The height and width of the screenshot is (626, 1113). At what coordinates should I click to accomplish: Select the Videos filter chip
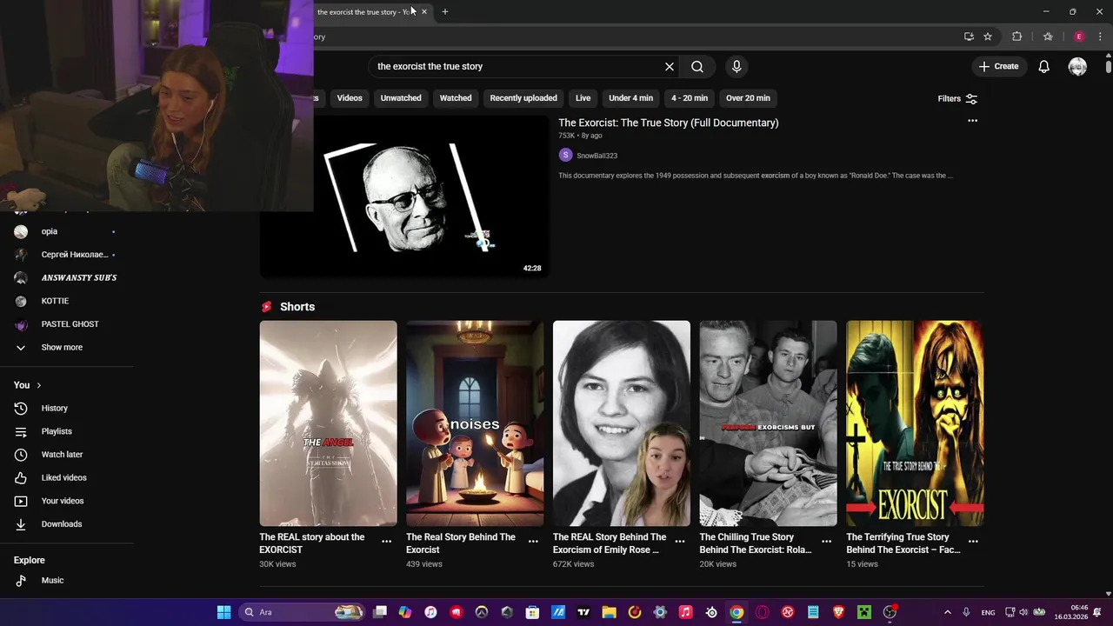click(x=350, y=98)
